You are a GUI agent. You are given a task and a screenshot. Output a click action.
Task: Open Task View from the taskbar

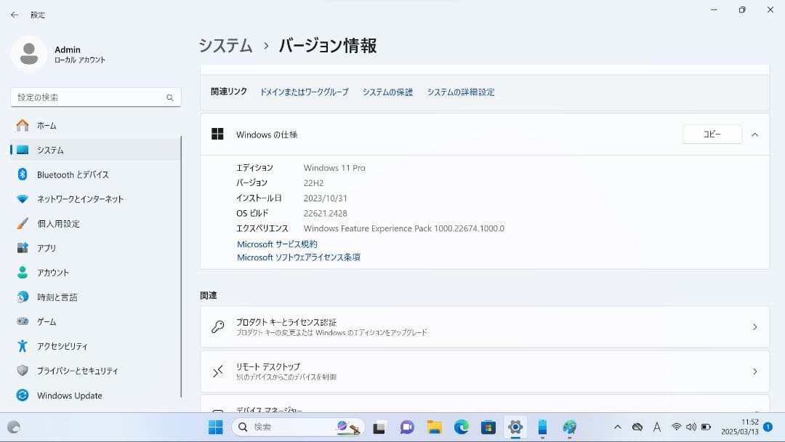379,427
